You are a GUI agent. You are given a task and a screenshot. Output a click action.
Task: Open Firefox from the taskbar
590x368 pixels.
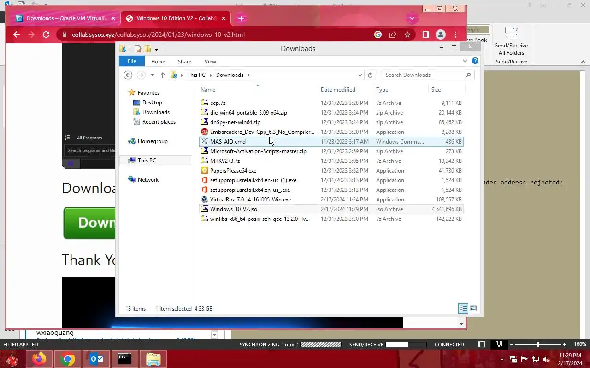coord(39,359)
